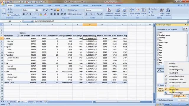The image size is (189, 106).
Task: Uncheck the May field checkbox
Action: (x=158, y=55)
